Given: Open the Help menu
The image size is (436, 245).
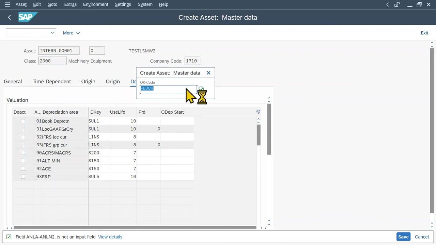Looking at the screenshot, I should pyautogui.click(x=163, y=4).
